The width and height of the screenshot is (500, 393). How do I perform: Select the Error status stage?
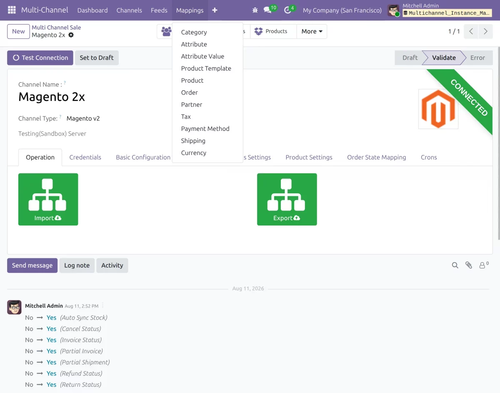click(477, 58)
